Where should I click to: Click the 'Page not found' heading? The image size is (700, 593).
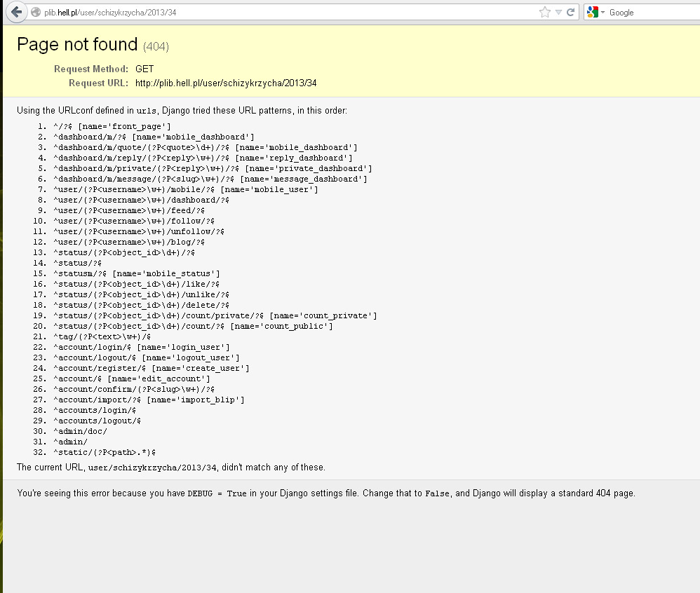tap(77, 44)
